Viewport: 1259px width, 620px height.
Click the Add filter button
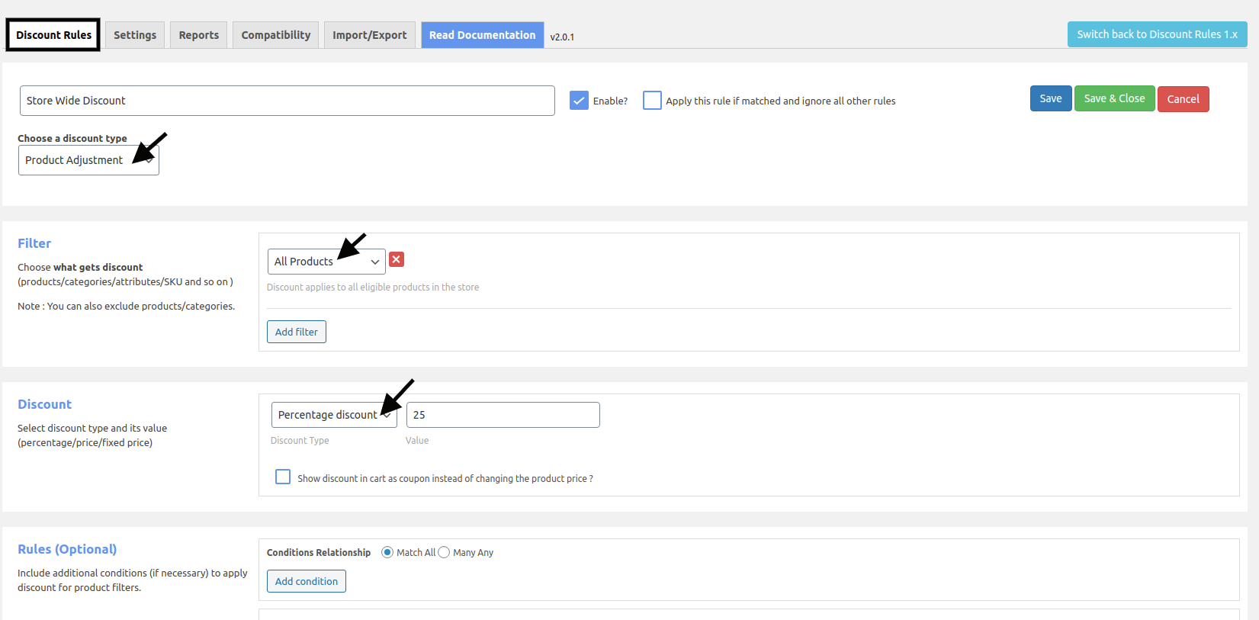pos(297,332)
